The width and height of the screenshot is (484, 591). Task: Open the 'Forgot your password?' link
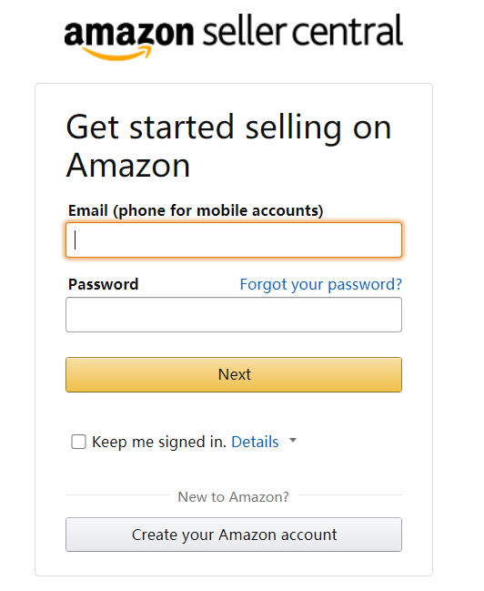[321, 284]
